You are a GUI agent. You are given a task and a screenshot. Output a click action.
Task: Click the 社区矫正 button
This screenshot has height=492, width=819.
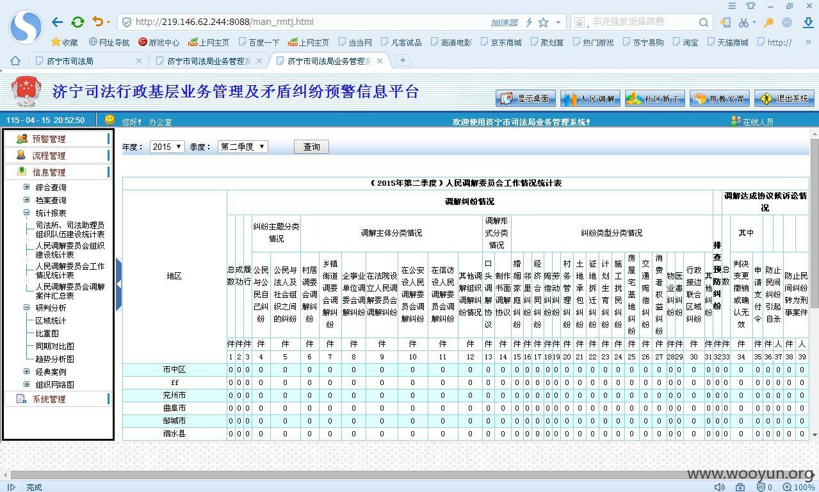click(655, 99)
